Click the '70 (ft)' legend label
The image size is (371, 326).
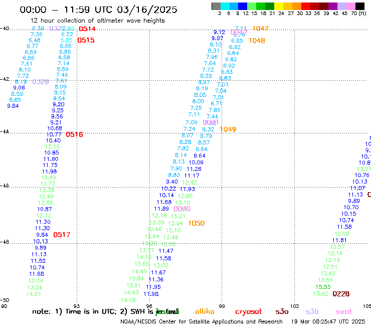click(x=358, y=14)
